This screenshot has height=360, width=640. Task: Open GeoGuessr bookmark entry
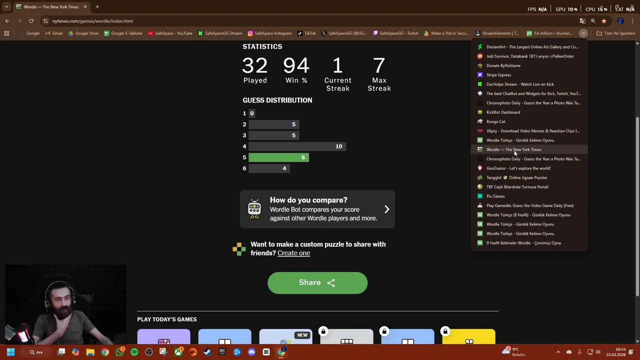pos(529,168)
